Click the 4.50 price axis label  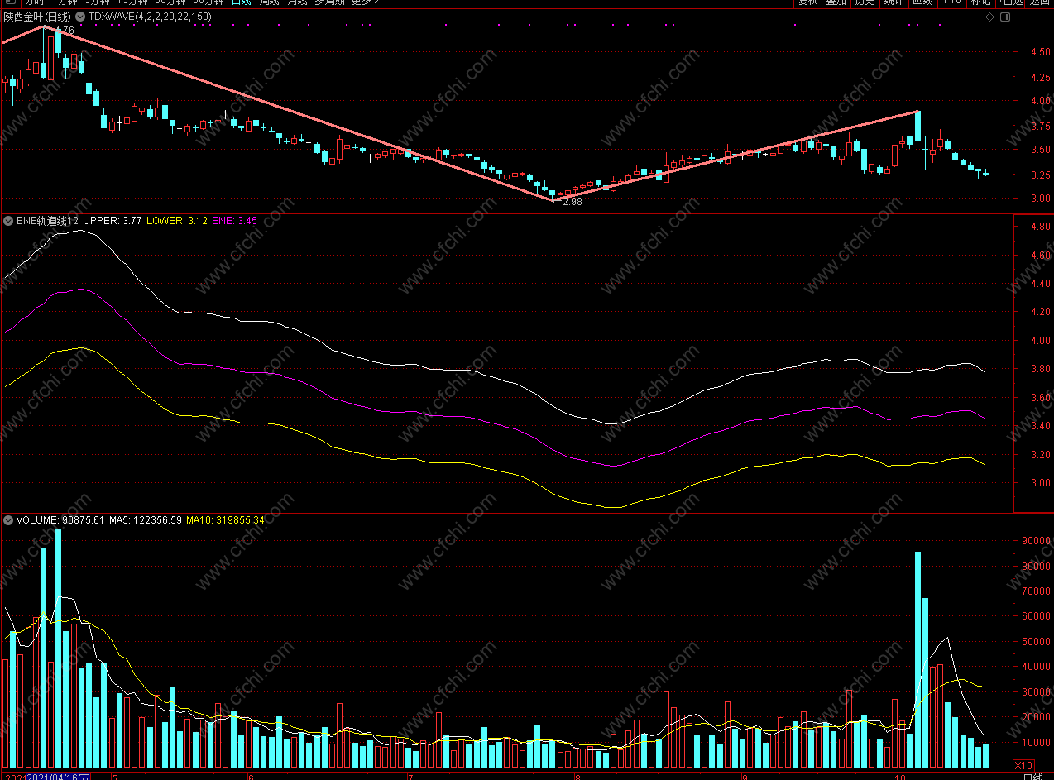1042,52
